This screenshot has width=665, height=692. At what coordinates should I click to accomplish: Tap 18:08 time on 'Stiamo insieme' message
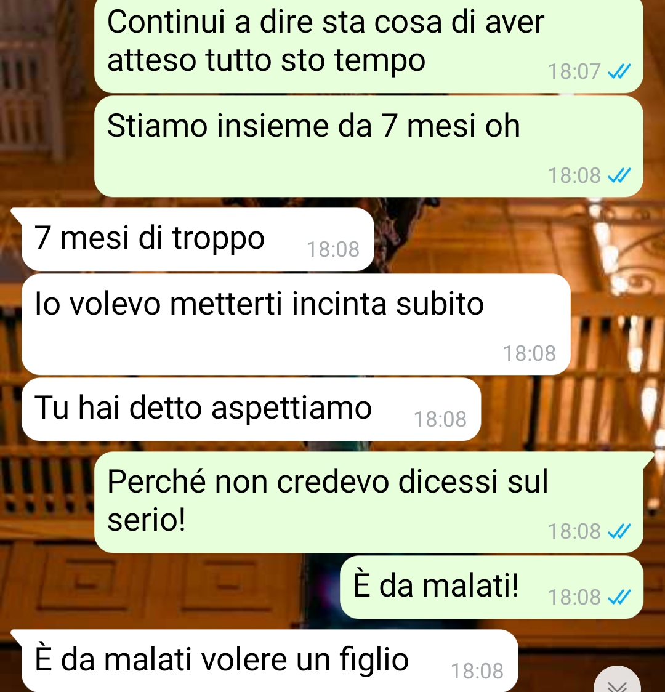pyautogui.click(x=574, y=175)
